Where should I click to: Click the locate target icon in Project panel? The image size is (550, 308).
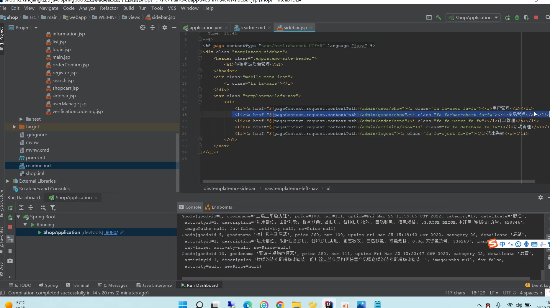point(143,27)
